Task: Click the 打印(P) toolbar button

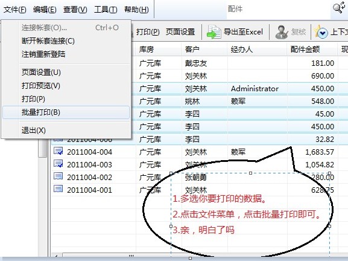Action: coord(148,32)
